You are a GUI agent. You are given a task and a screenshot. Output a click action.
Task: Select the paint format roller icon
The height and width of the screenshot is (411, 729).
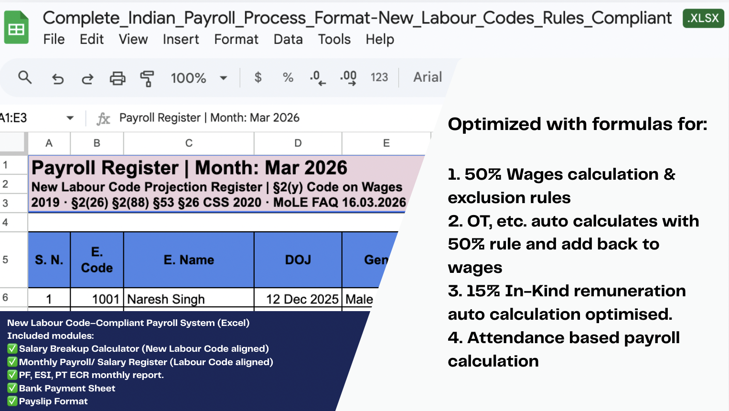coord(147,78)
